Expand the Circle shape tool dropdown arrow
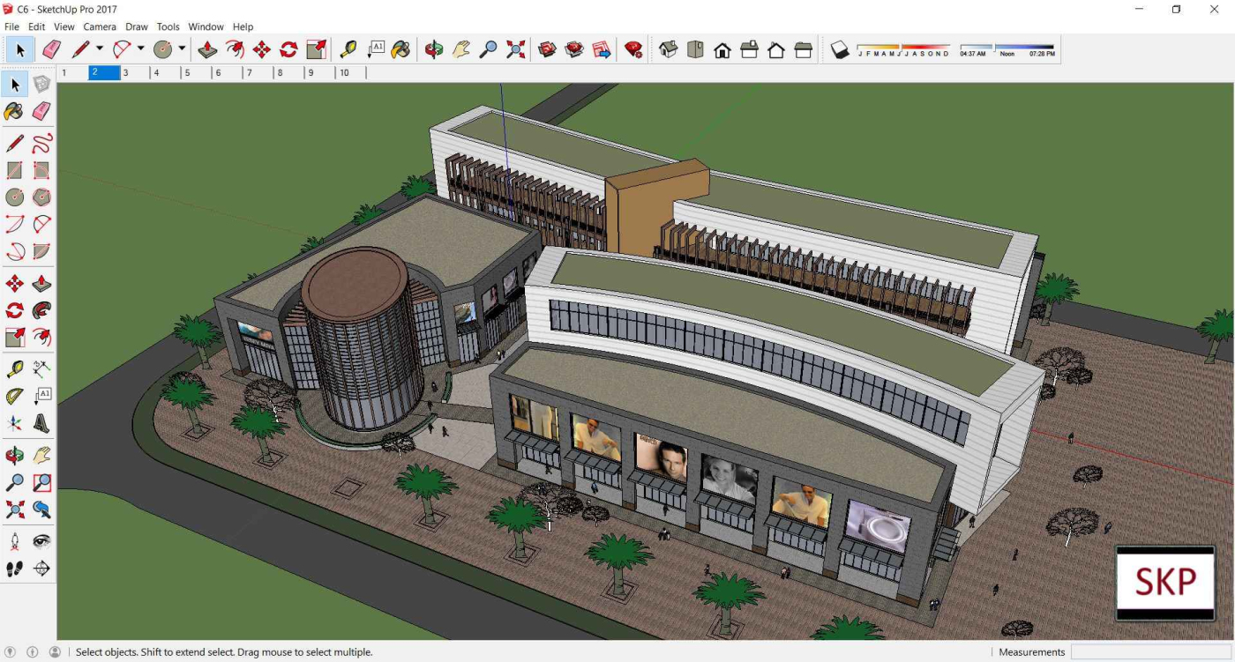The height and width of the screenshot is (662, 1235). point(182,49)
